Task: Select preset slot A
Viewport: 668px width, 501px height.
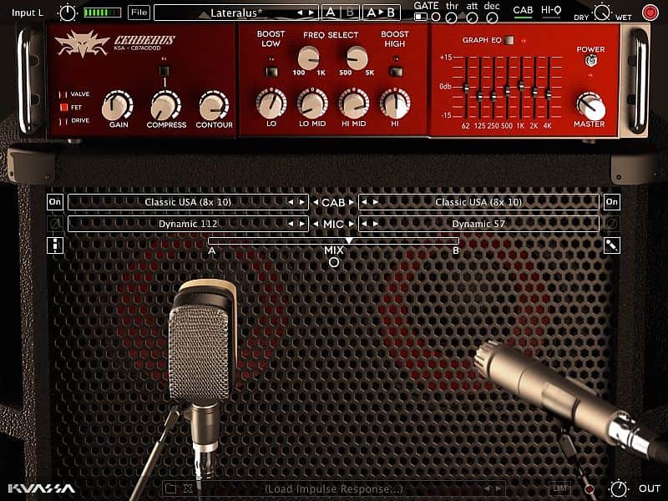Action: [331, 13]
